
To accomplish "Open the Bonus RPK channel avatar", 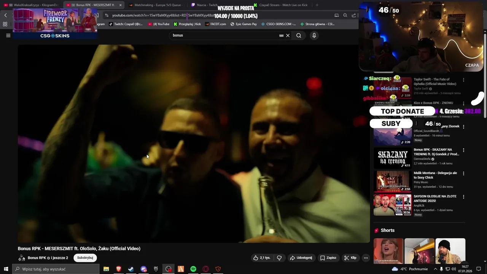I will tap(22, 258).
